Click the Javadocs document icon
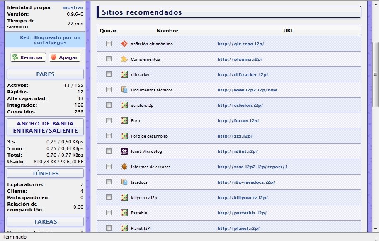This screenshot has height=241, width=379. (x=124, y=182)
